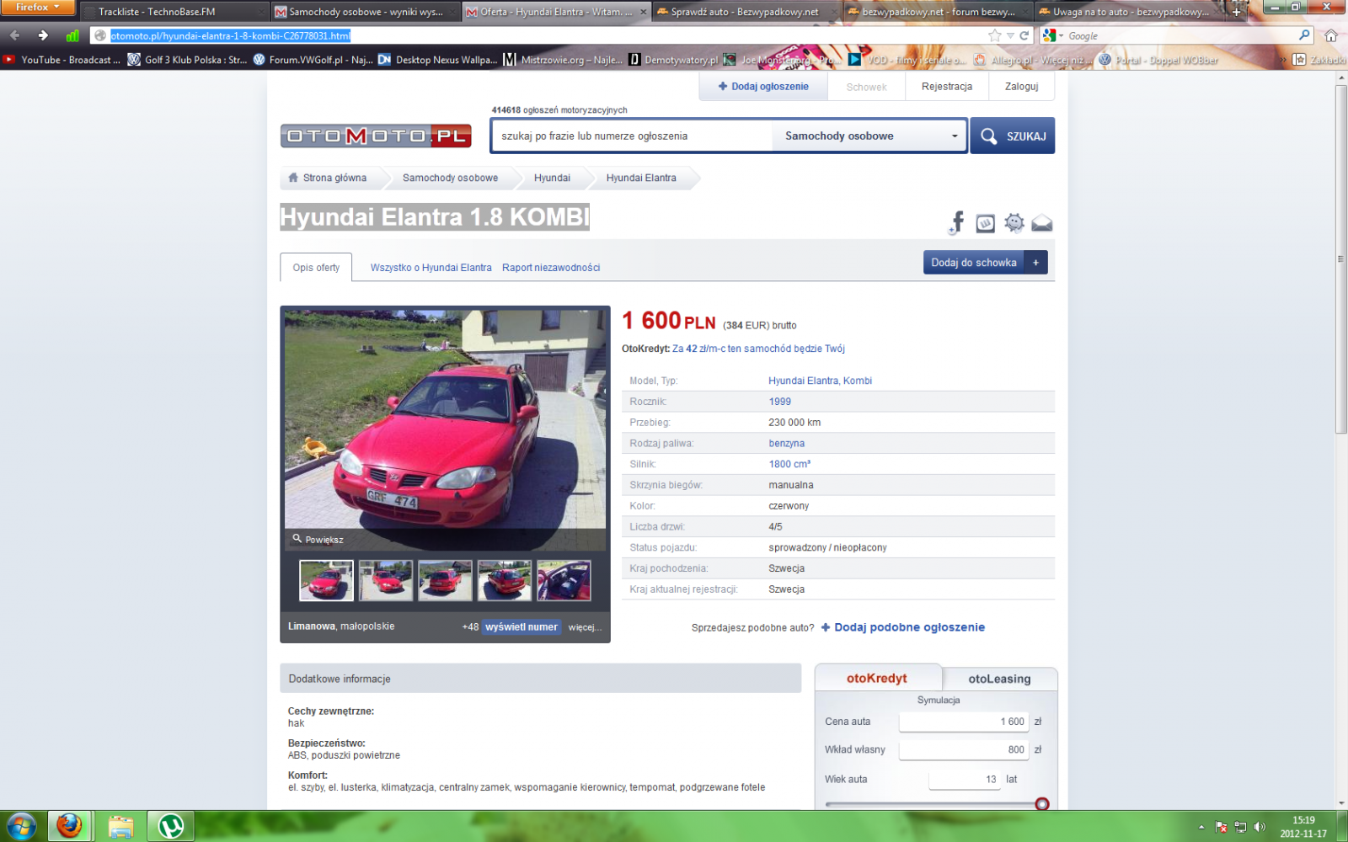Open Firefox from the taskbar
Viewport: 1348px width, 842px height.
pos(70,826)
